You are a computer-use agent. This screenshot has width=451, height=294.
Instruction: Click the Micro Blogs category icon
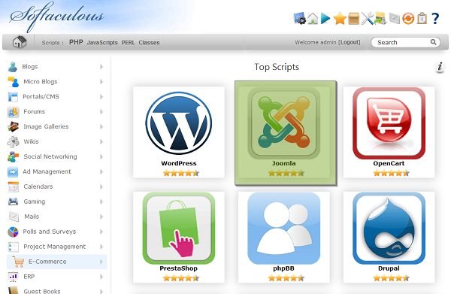click(x=14, y=82)
